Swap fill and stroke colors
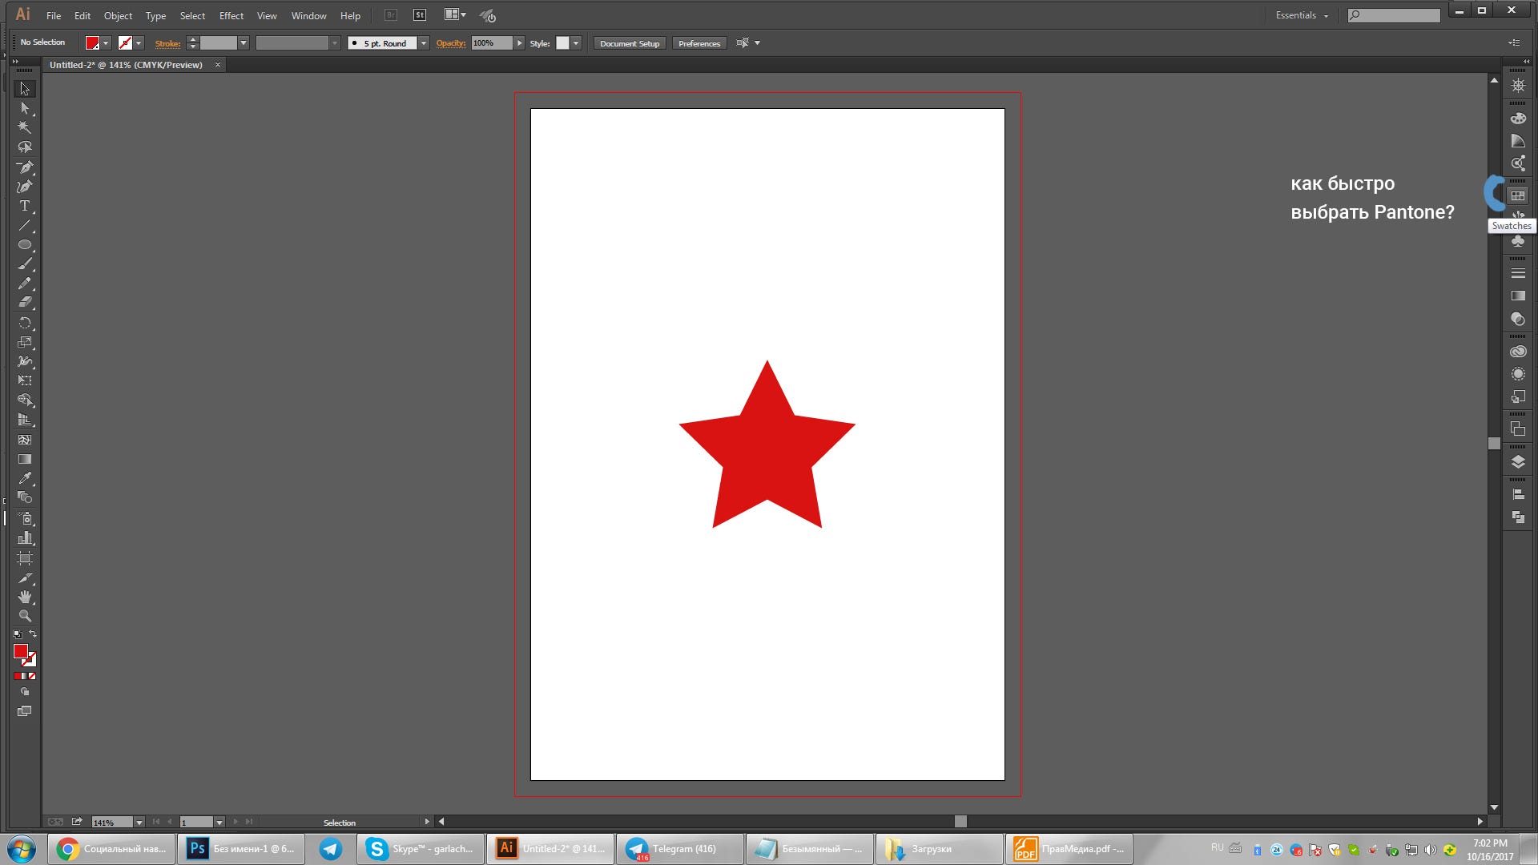1538x865 pixels. coord(33,634)
